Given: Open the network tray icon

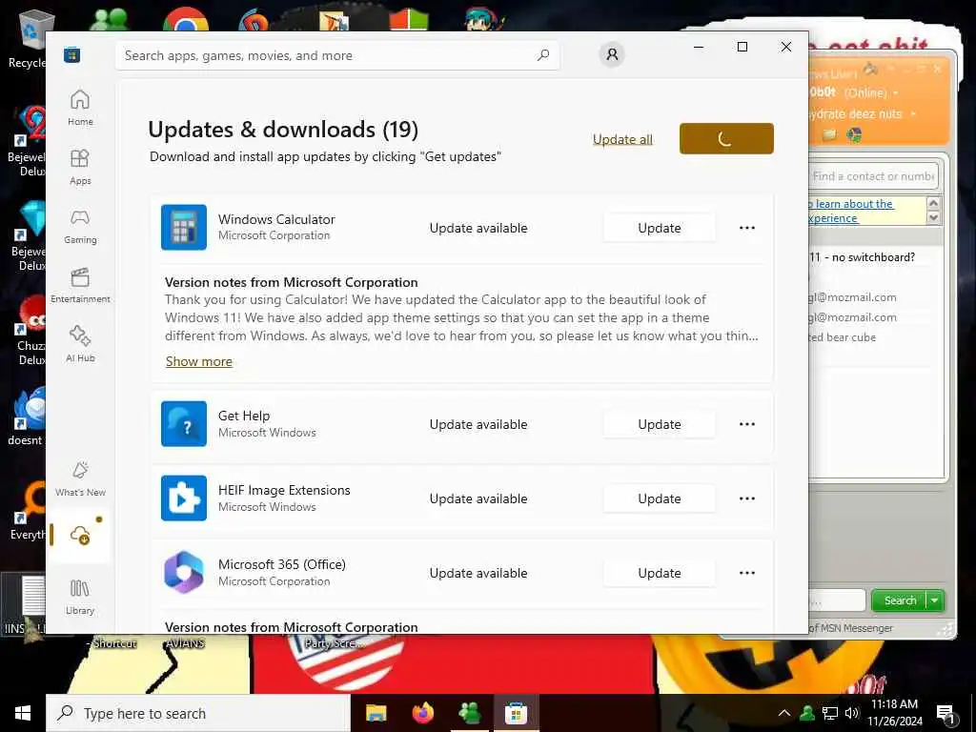Looking at the screenshot, I should point(830,713).
